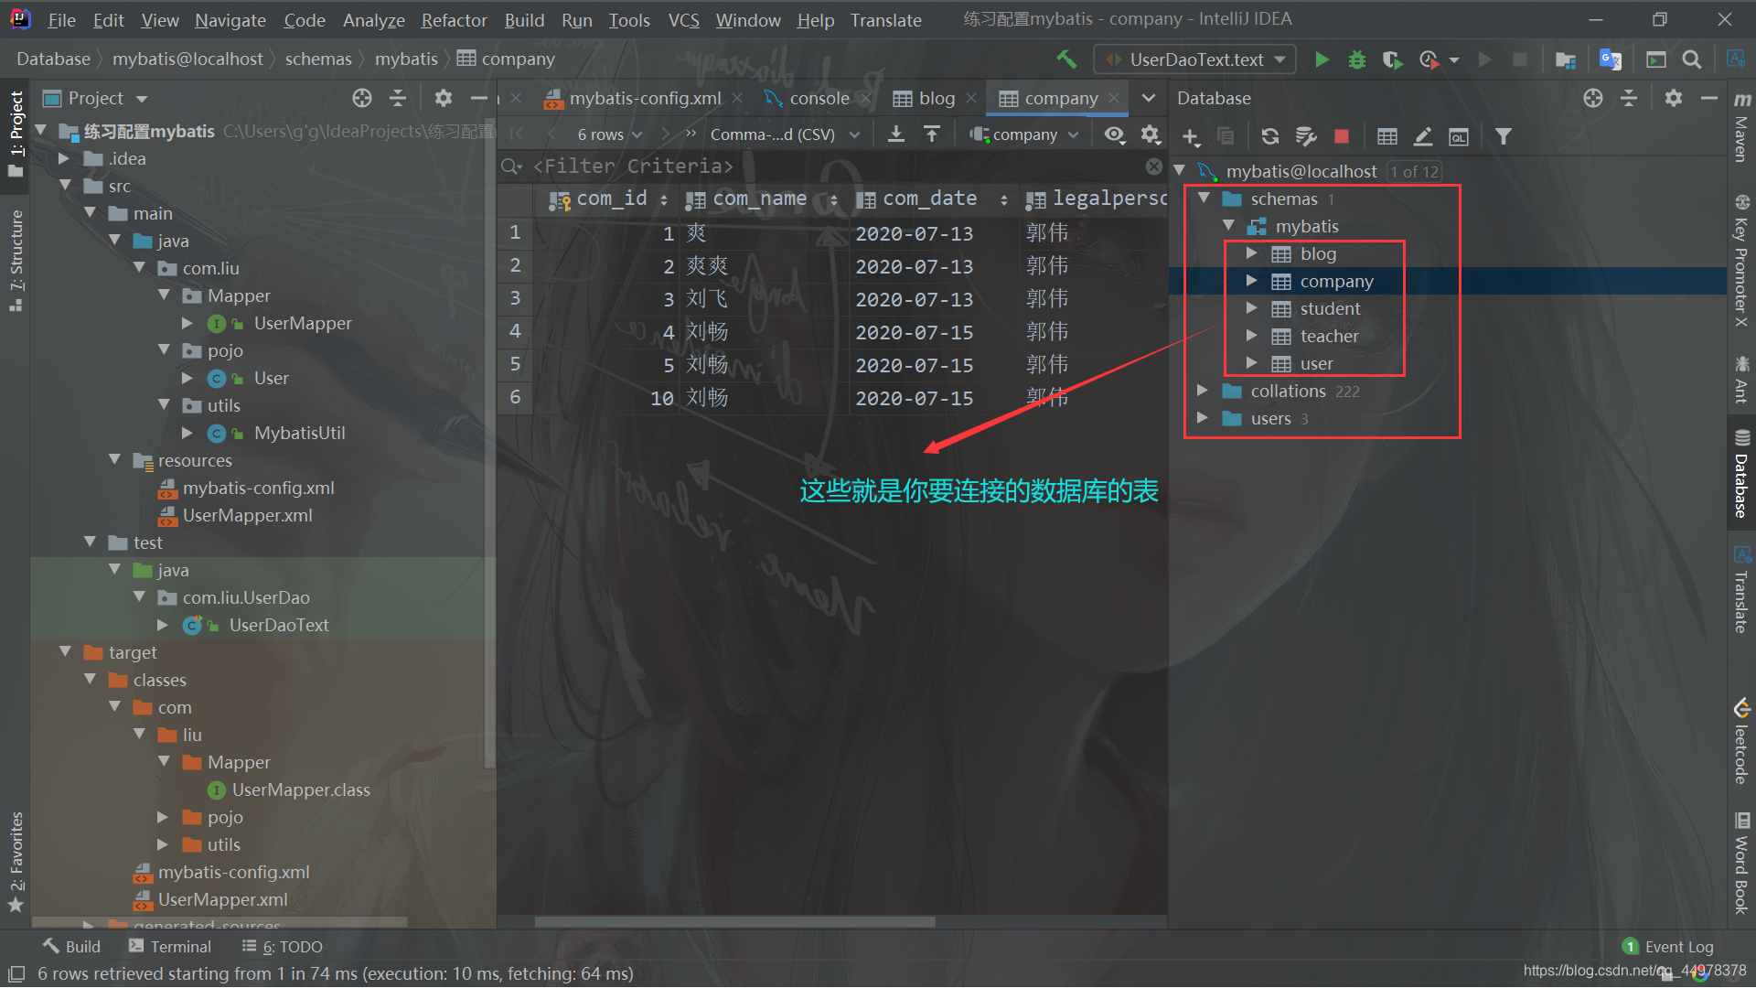The height and width of the screenshot is (988, 1756).
Task: Toggle the Maven tool window
Action: point(1741,126)
